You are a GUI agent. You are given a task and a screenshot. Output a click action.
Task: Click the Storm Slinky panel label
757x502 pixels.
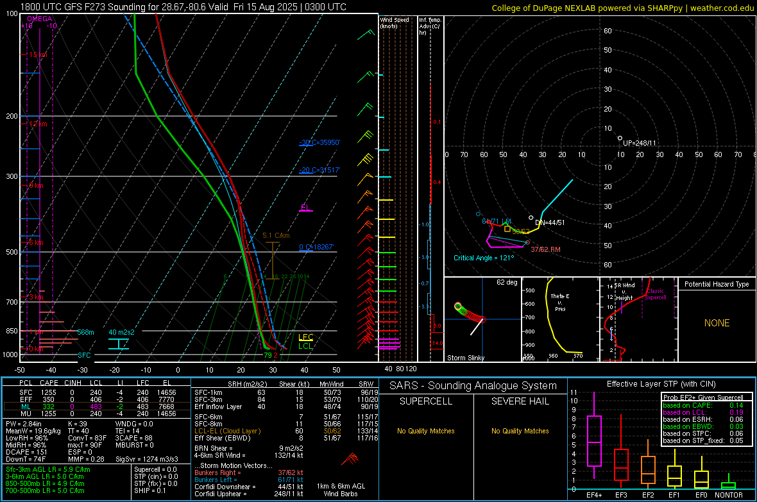click(x=466, y=358)
